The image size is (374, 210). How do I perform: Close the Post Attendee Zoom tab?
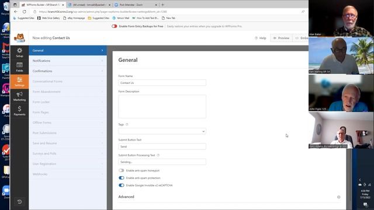(156, 5)
